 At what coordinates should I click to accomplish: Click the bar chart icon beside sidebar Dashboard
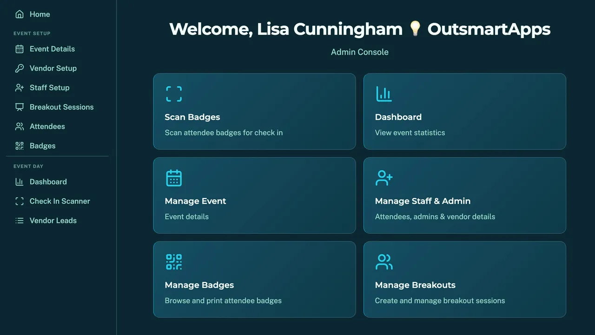point(20,182)
